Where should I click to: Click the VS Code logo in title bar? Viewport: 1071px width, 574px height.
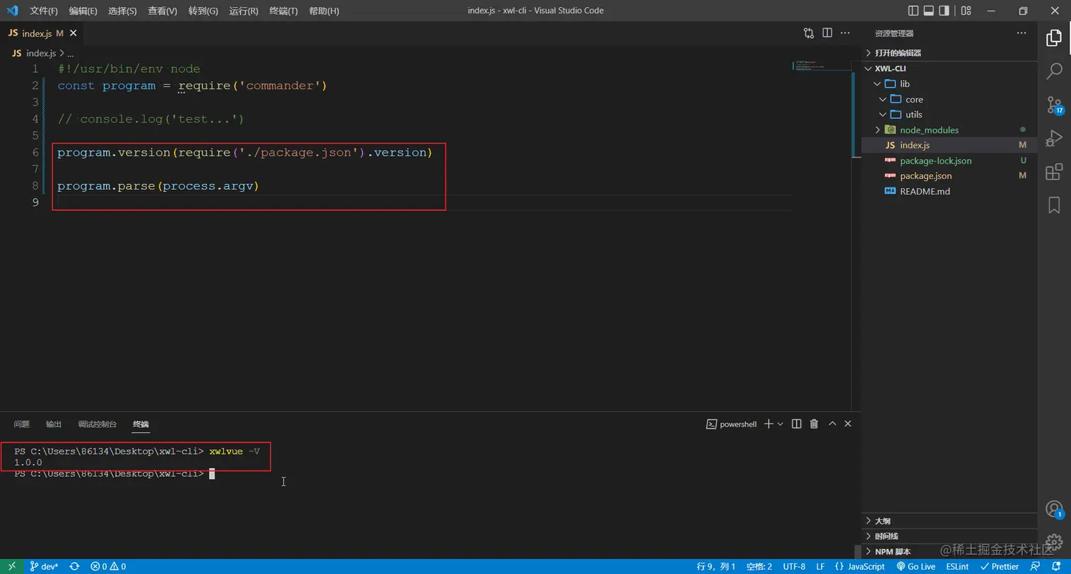click(x=12, y=11)
